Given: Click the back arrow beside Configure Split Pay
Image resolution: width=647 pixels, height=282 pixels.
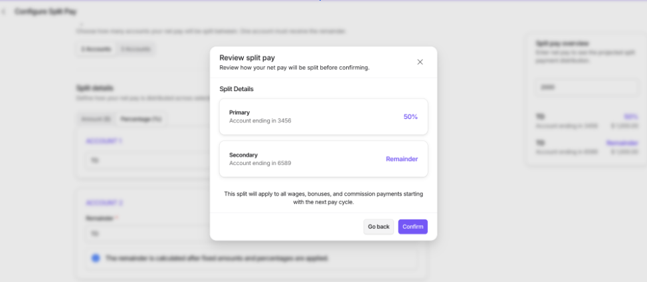Looking at the screenshot, I should tap(5, 13).
